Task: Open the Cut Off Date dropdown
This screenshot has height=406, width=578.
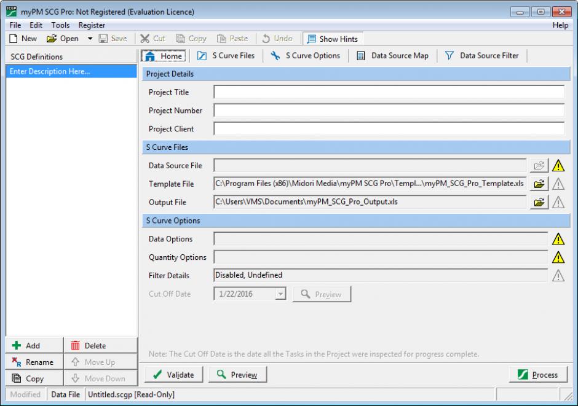Action: coord(280,294)
